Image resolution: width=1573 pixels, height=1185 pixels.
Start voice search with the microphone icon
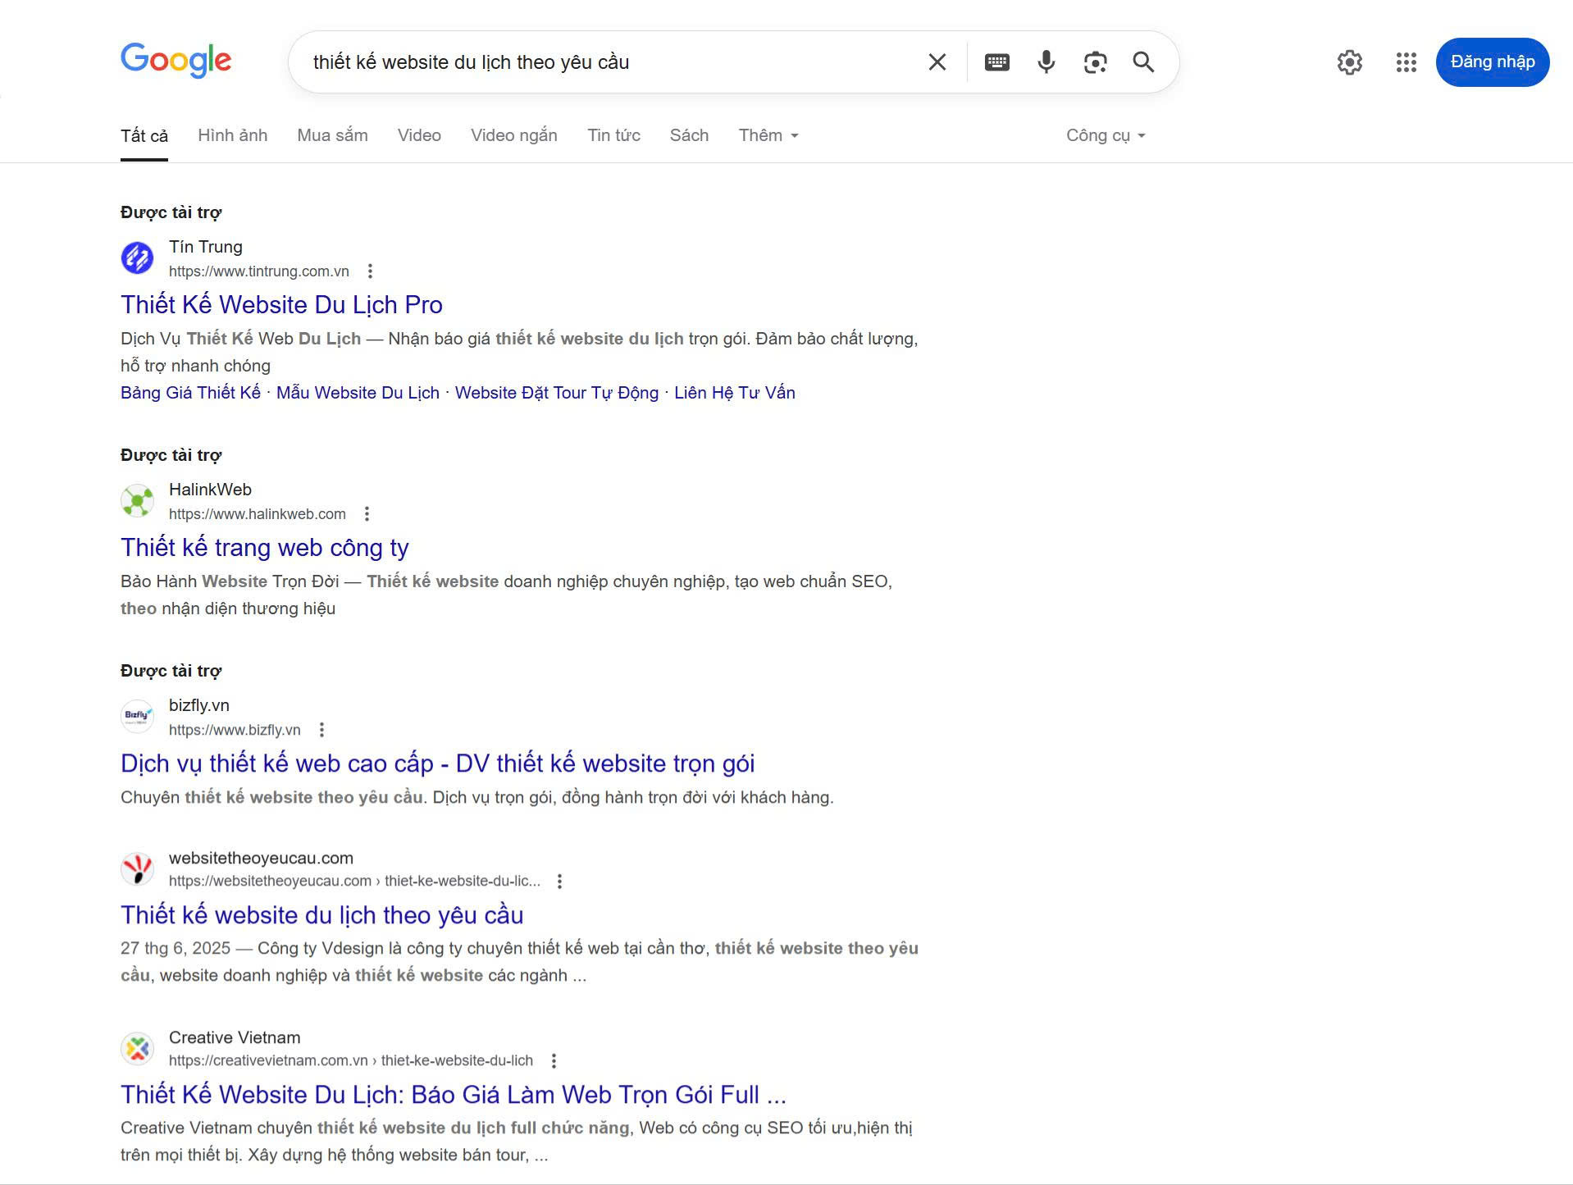[1046, 62]
